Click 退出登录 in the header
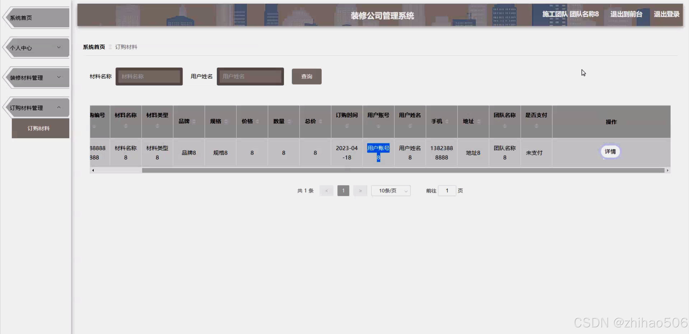The width and height of the screenshot is (689, 334). click(x=667, y=14)
